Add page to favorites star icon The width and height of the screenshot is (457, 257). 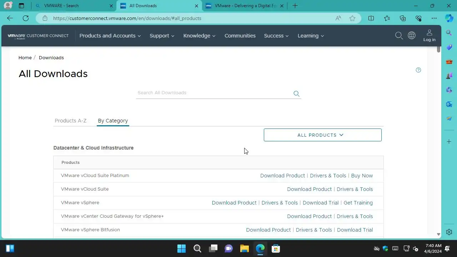pos(352,18)
